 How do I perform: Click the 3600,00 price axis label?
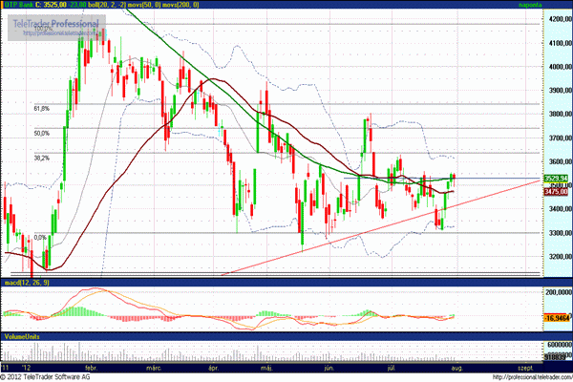561,161
